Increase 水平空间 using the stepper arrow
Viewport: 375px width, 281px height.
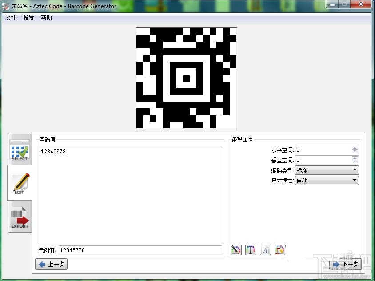tap(355, 148)
